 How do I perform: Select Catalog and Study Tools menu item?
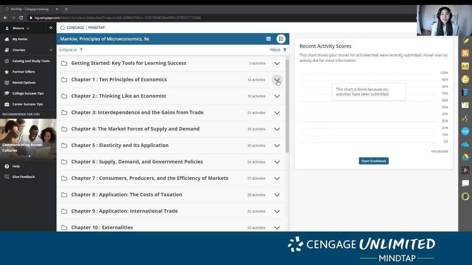(x=31, y=61)
